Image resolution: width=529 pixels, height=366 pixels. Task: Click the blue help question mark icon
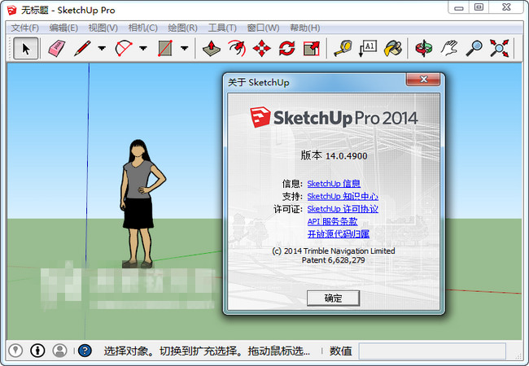pos(85,351)
